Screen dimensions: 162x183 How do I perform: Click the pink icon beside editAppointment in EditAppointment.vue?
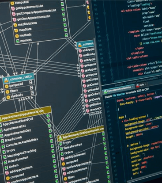tap(64, 173)
